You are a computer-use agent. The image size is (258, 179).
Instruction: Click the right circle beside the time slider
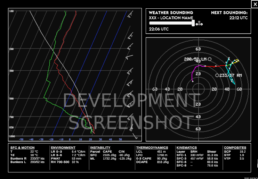[202, 24]
